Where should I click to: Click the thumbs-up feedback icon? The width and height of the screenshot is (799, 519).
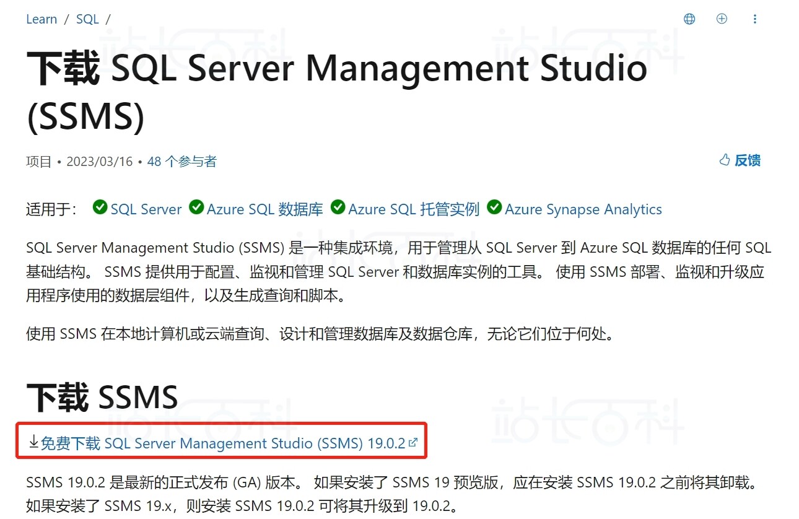tap(725, 160)
